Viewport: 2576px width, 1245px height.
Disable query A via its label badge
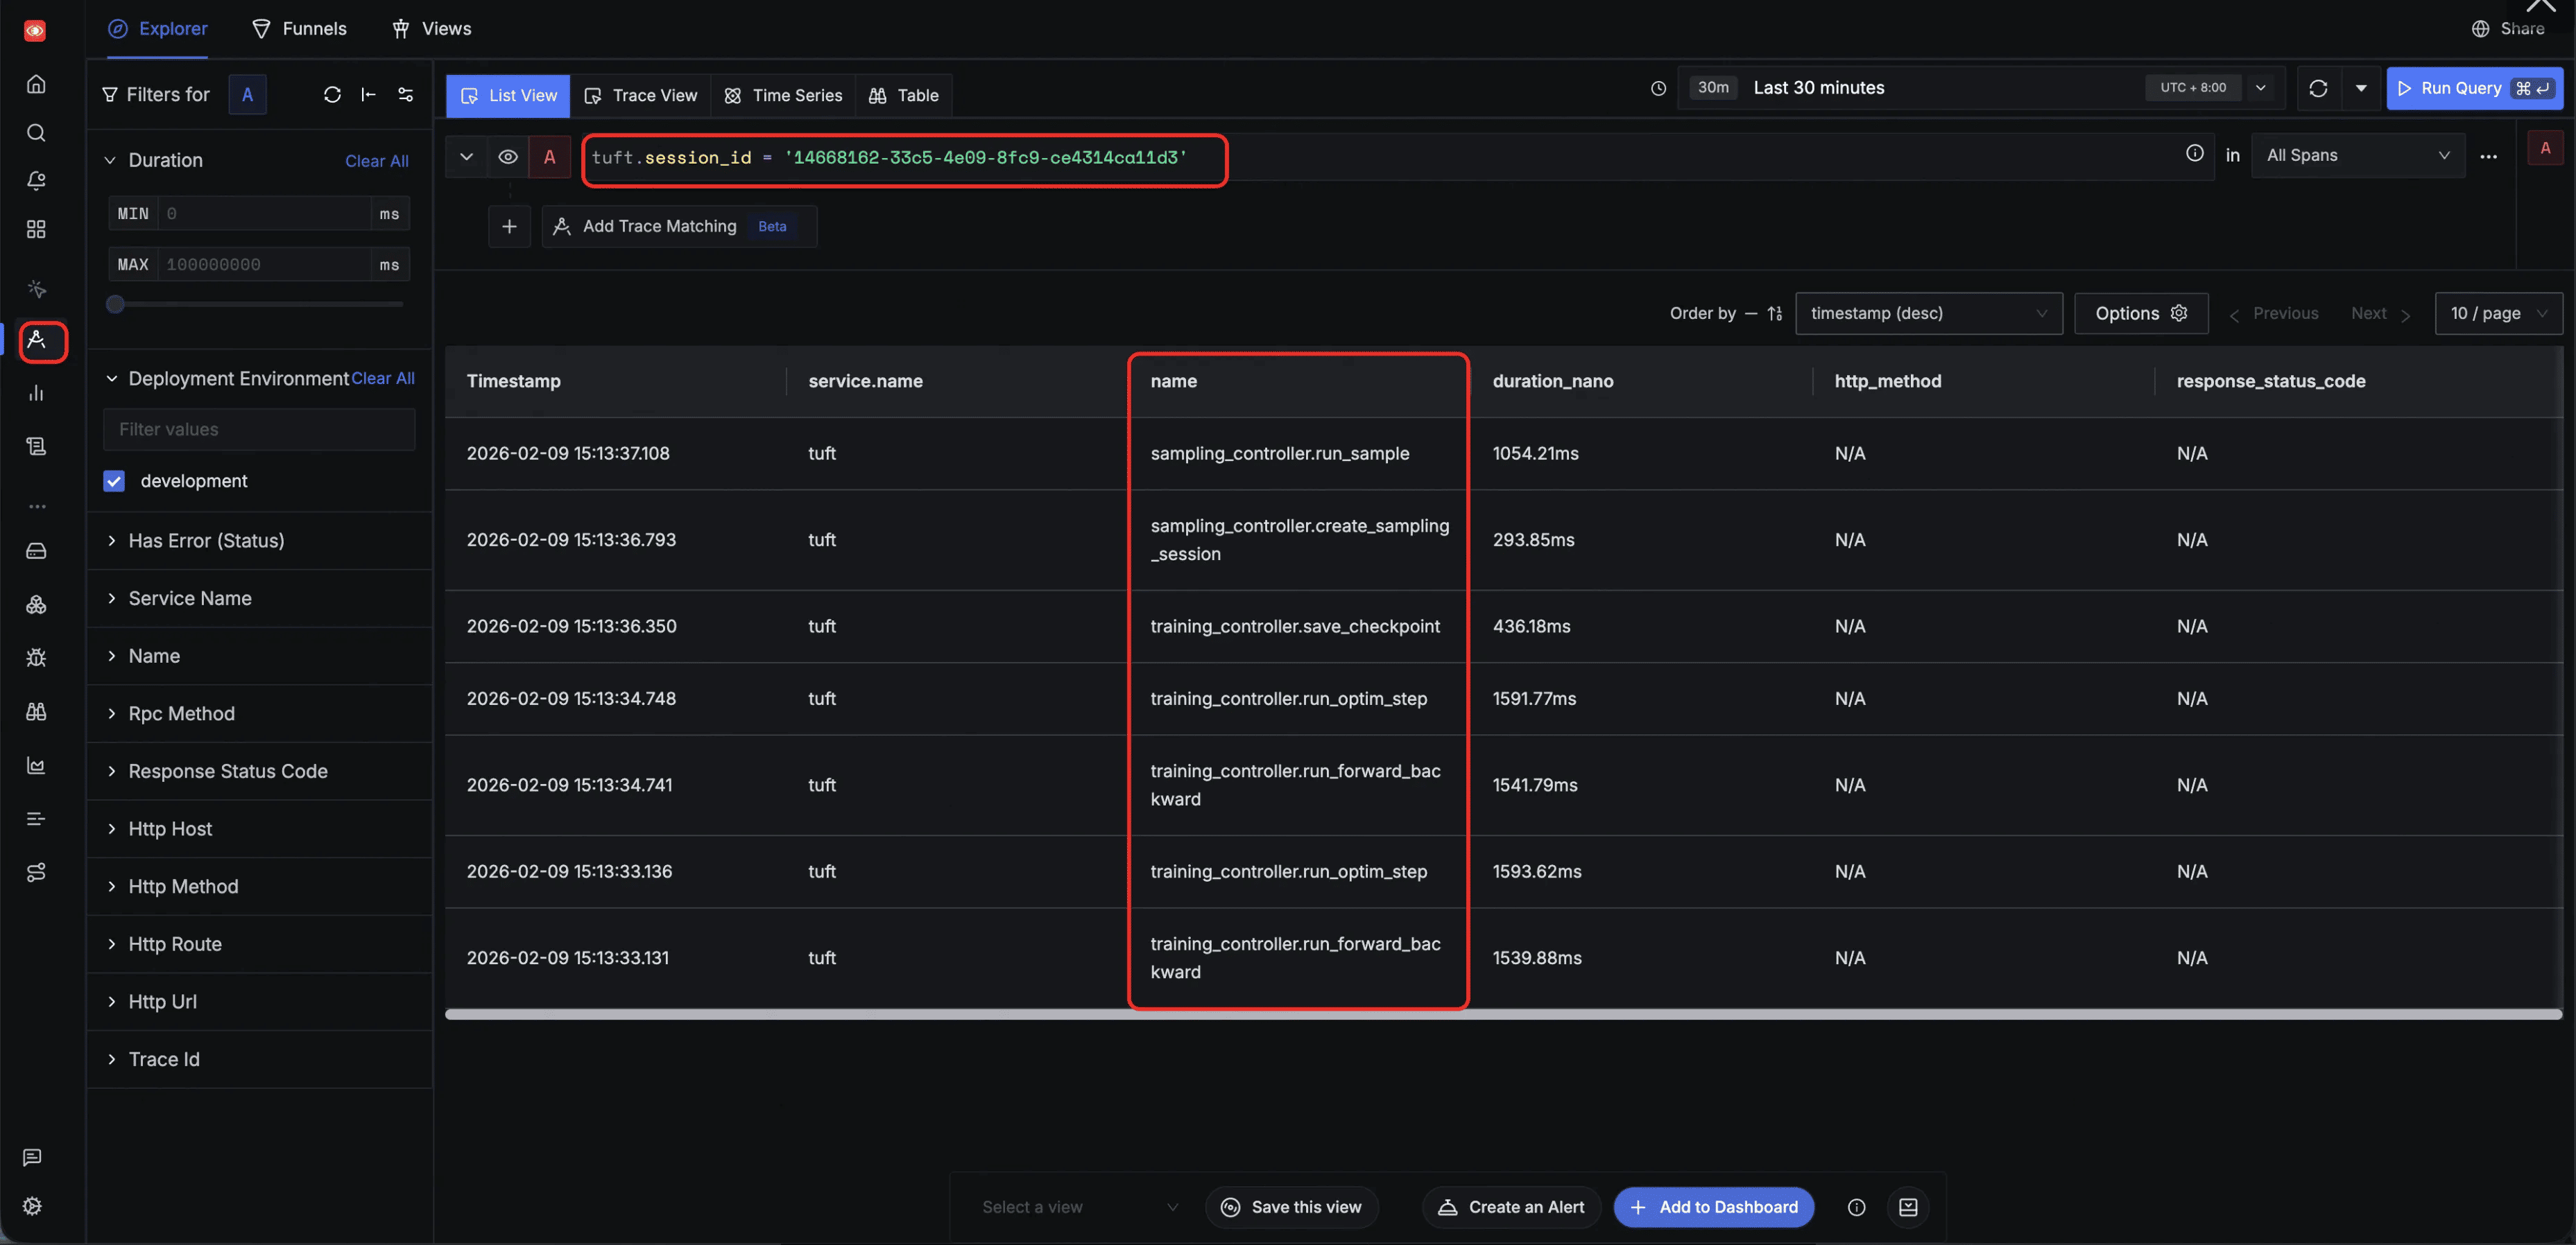click(x=549, y=157)
